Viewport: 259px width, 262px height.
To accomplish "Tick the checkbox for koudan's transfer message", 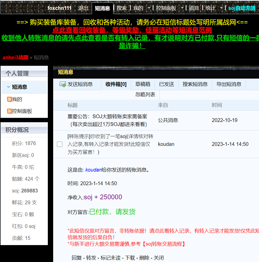I will [60, 144].
